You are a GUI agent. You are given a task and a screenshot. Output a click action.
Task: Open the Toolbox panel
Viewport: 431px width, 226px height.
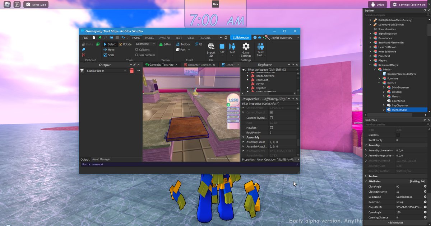[183, 44]
